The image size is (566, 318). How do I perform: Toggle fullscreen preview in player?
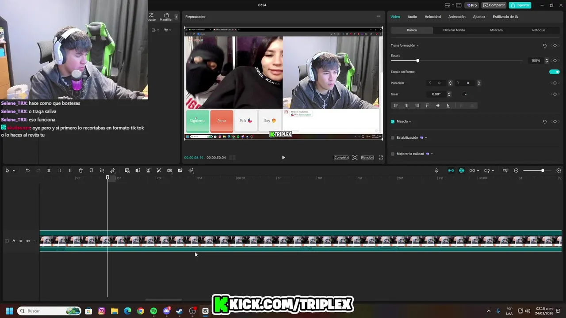pyautogui.click(x=381, y=158)
